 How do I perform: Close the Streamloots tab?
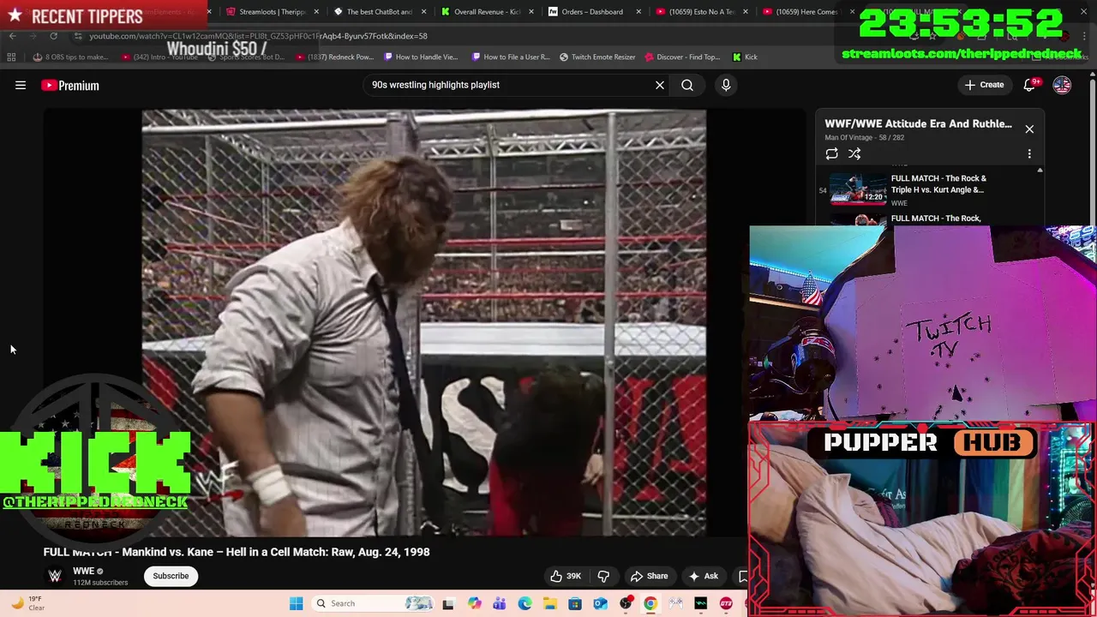tap(316, 12)
